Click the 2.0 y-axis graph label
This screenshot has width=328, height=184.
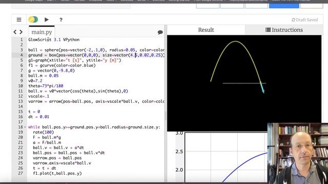pyautogui.click(x=179, y=170)
